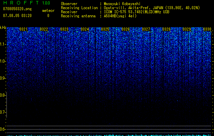
Task: Click the 0328 time marker
Action: (x=166, y=29)
